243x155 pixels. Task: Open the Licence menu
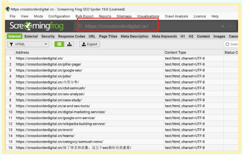[200, 16]
